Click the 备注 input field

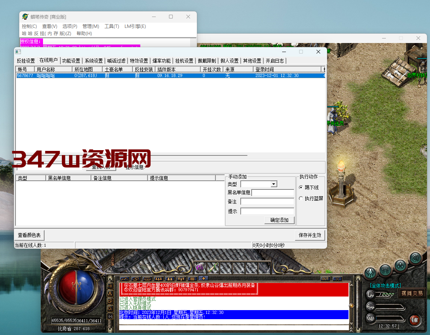pyautogui.click(x=267, y=202)
